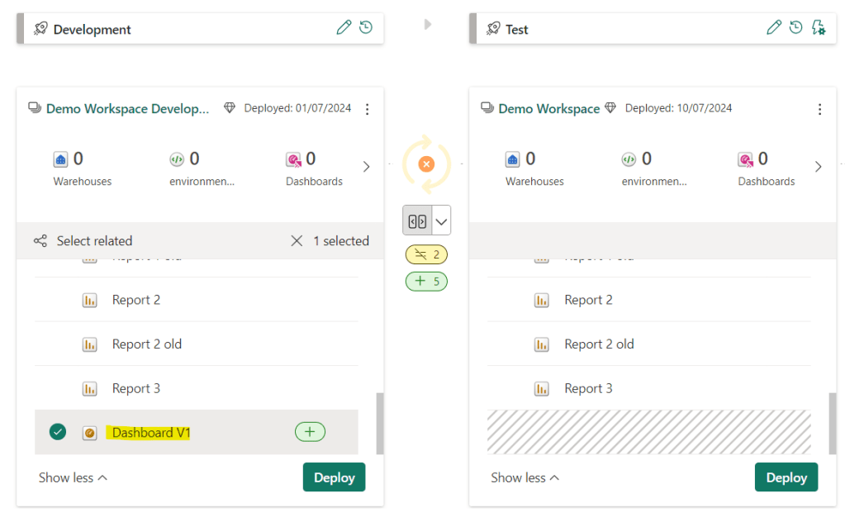Edit the Test stage with pencil icon

click(773, 28)
